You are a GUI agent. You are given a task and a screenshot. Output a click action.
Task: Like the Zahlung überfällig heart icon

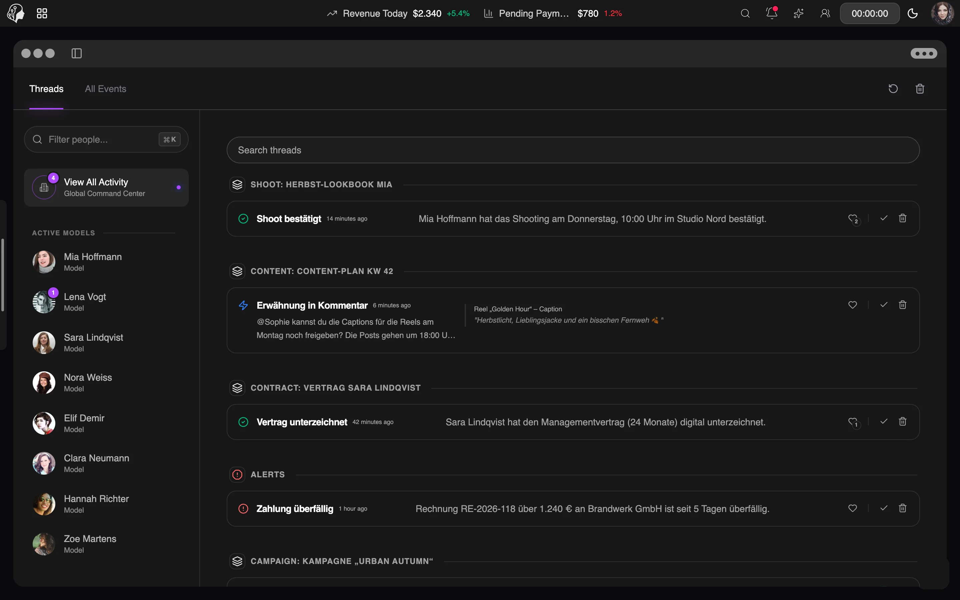852,508
